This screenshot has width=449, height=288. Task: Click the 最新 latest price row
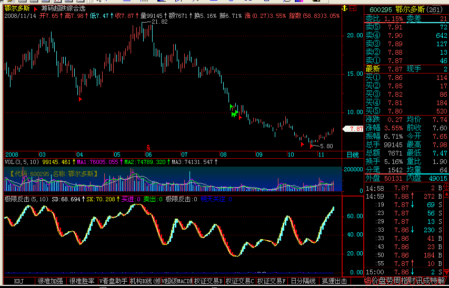tap(406, 69)
